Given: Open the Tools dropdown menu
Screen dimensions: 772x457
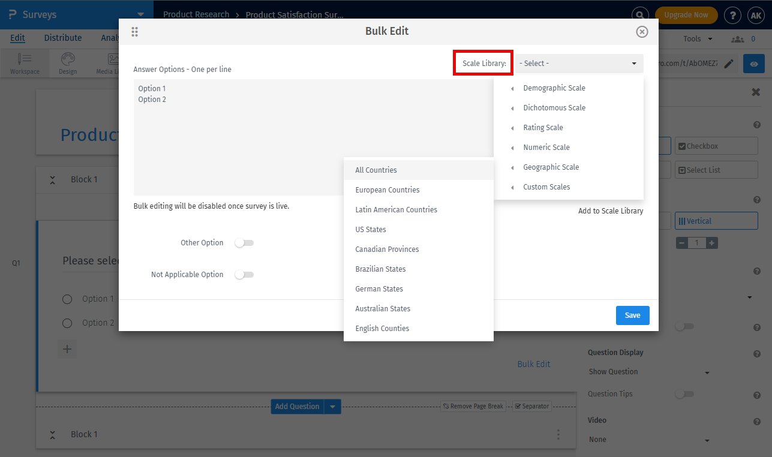Looking at the screenshot, I should click(698, 39).
